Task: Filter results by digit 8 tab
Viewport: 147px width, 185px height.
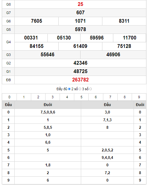Action: 125,97
